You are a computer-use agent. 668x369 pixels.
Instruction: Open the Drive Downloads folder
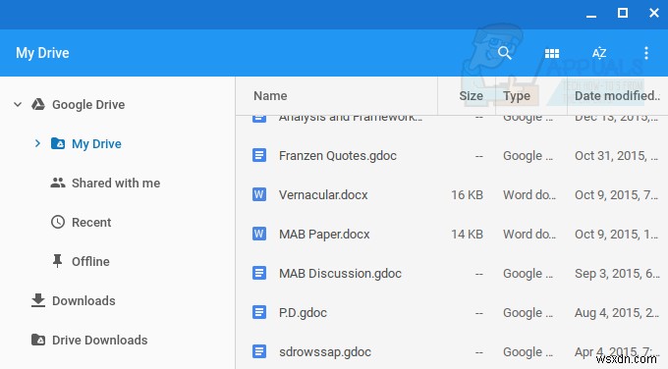pos(99,341)
